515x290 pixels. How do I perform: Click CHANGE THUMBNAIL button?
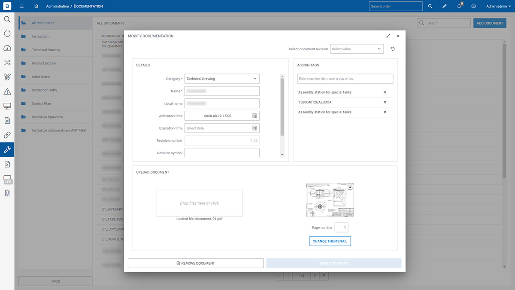point(330,241)
